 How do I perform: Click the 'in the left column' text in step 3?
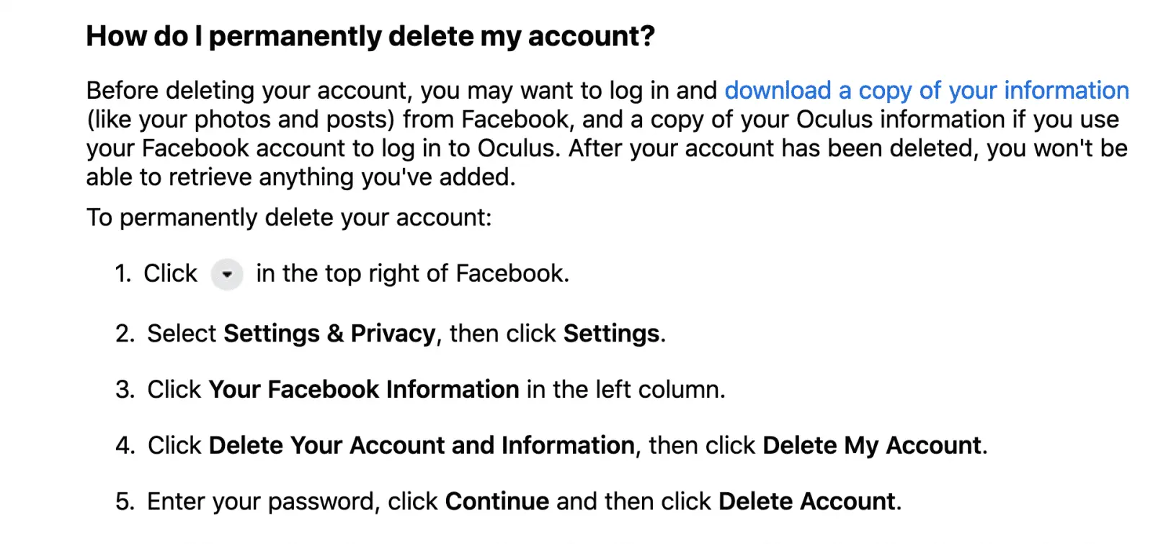click(625, 390)
